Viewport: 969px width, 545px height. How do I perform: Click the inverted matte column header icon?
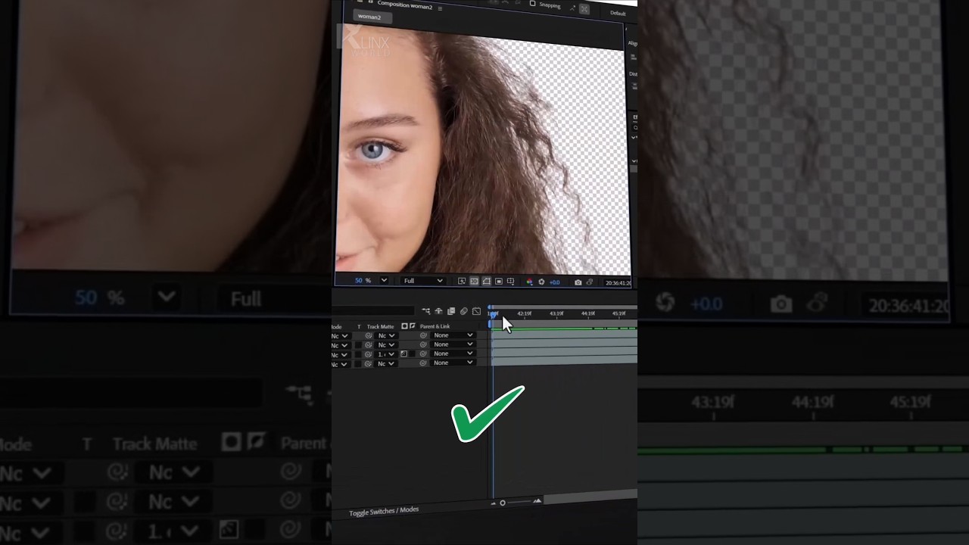click(x=413, y=326)
